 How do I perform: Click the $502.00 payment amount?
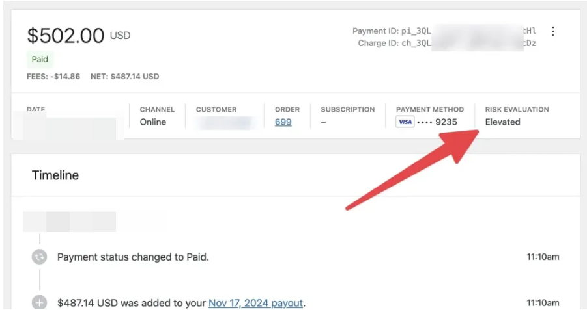coord(66,36)
